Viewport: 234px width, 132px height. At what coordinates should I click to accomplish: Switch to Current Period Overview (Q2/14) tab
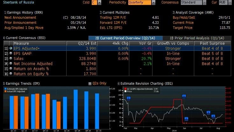[x=125, y=38]
